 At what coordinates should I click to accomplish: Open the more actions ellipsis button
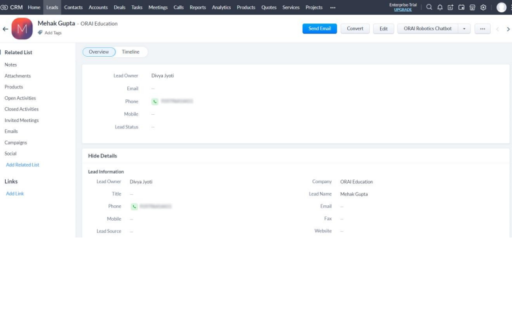[x=482, y=29]
